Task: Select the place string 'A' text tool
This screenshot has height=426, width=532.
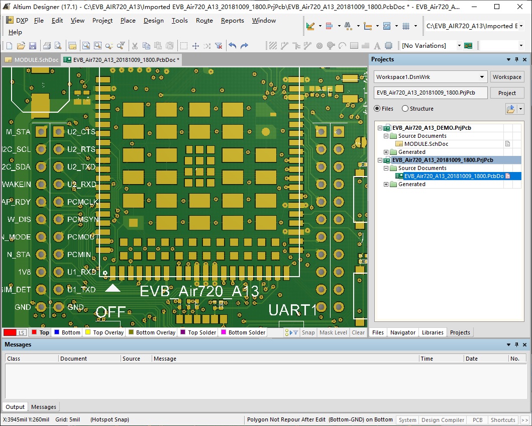Action: click(x=377, y=46)
